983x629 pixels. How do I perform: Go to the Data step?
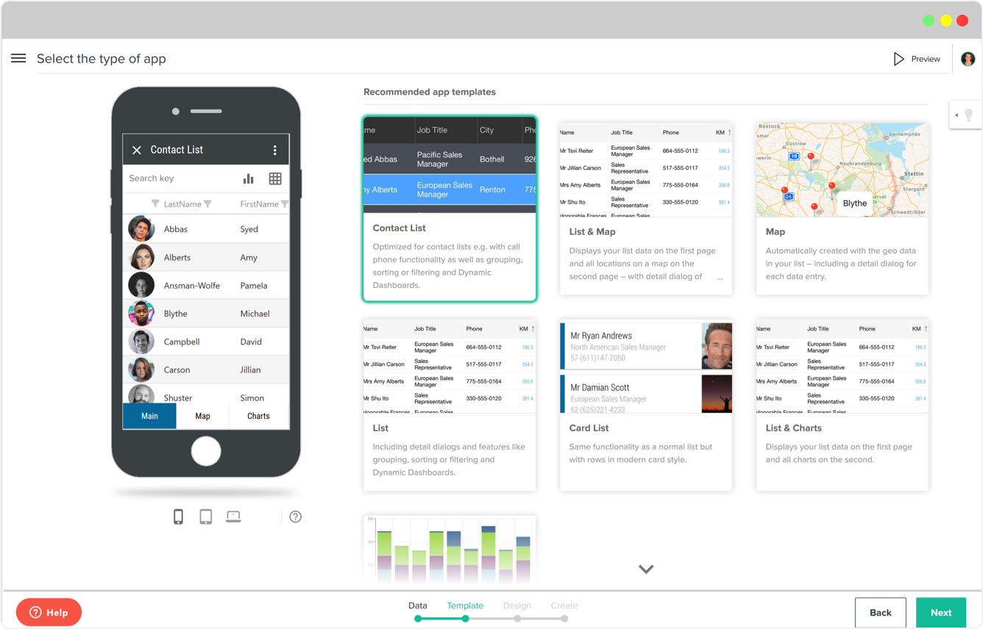pyautogui.click(x=418, y=605)
